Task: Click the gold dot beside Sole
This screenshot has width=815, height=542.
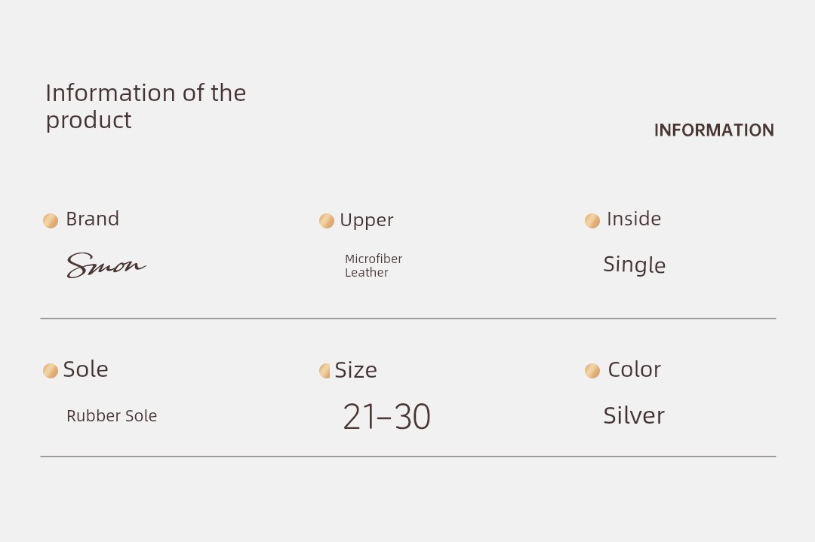Action: tap(51, 371)
